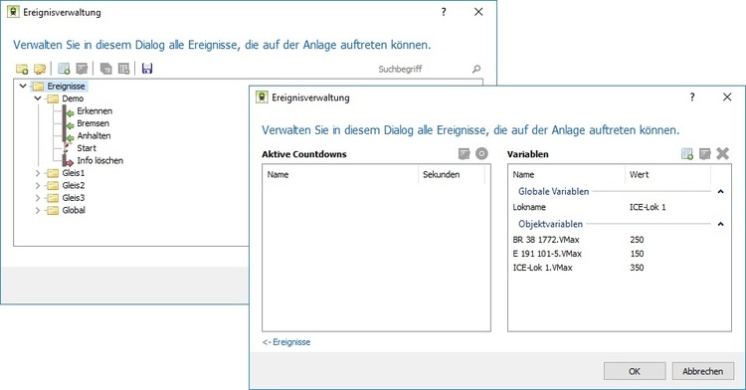Image resolution: width=746 pixels, height=390 pixels.
Task: Click the value 250 cell
Action: tap(637, 240)
